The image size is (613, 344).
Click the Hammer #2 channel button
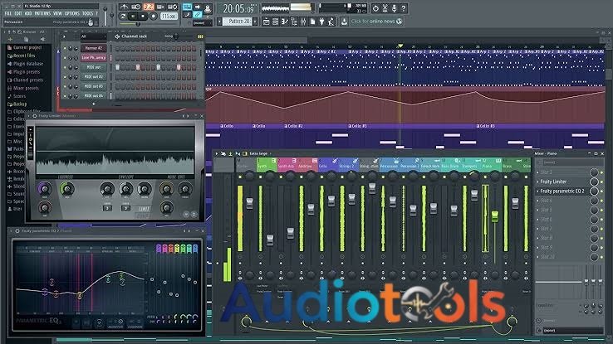pyautogui.click(x=94, y=48)
